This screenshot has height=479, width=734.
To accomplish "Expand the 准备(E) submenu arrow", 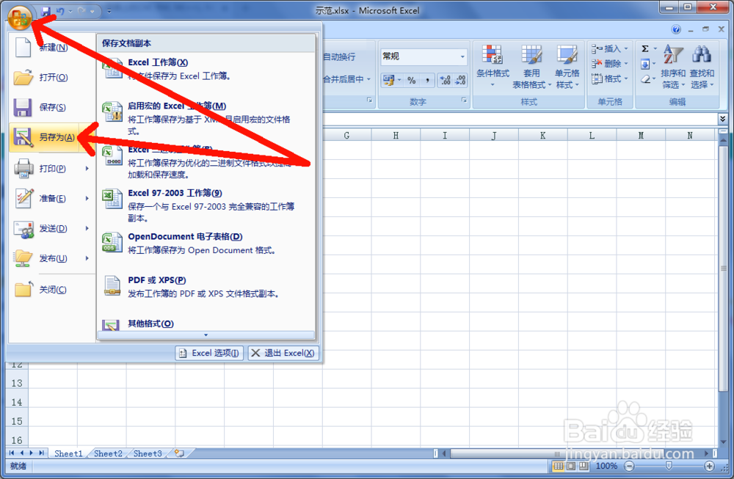I will click(x=87, y=198).
